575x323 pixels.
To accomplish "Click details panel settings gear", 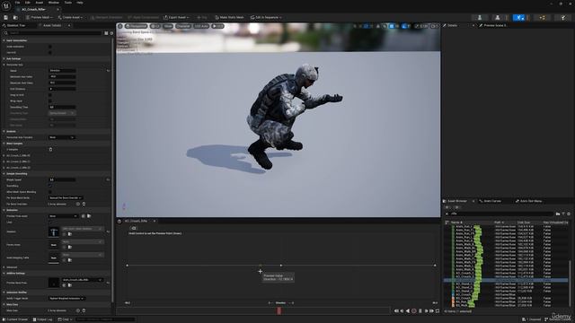I will point(111,33).
